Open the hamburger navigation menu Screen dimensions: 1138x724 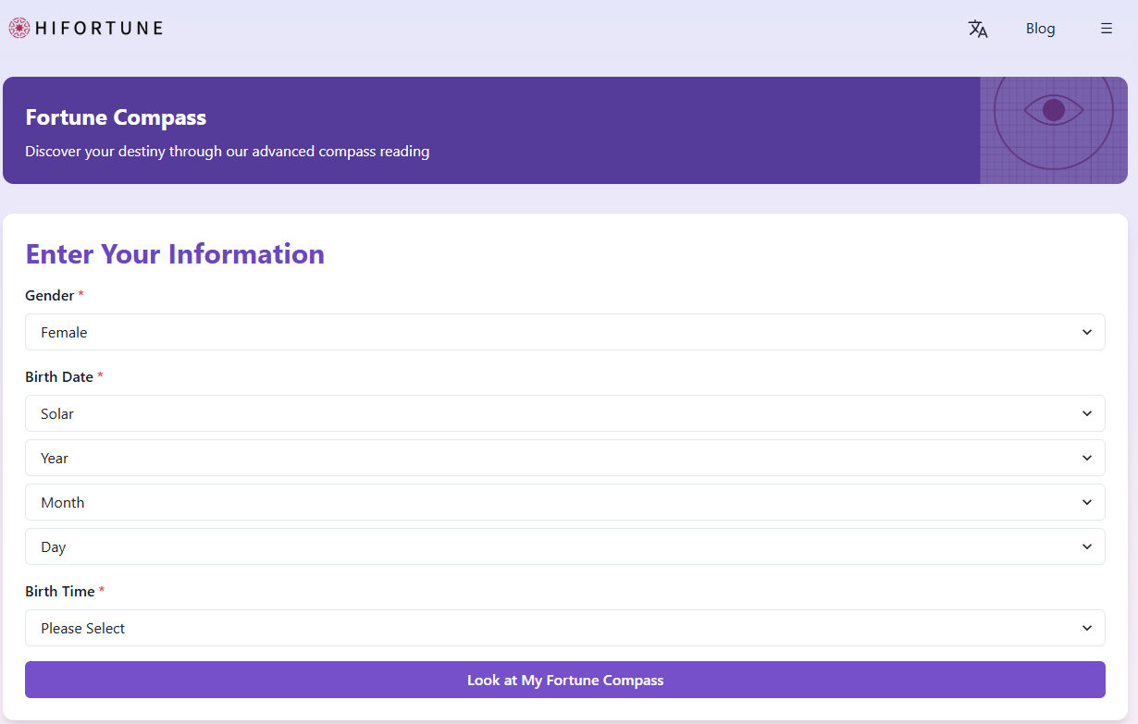tap(1107, 29)
